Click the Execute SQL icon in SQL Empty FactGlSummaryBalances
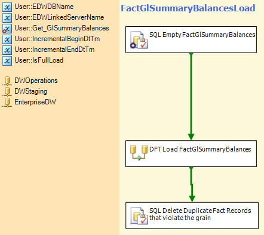The height and width of the screenshot is (235, 264). tap(139, 40)
